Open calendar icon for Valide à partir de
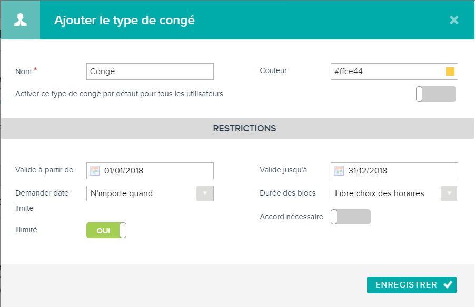The image size is (475, 307). [95, 171]
